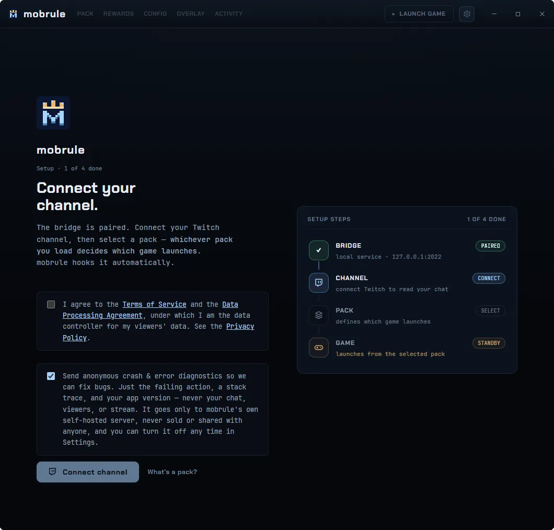The image size is (554, 530).
Task: Open the PACK tab
Action: pos(85,14)
